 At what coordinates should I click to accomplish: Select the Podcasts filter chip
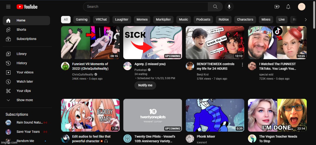point(203,19)
